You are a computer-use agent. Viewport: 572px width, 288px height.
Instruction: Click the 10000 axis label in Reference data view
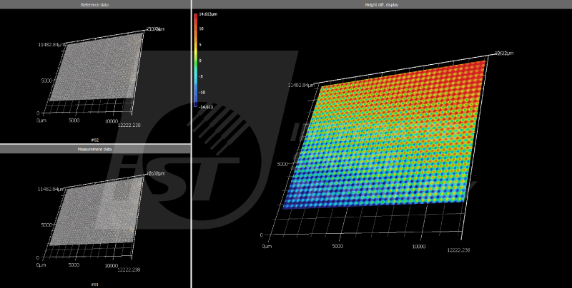(x=112, y=120)
